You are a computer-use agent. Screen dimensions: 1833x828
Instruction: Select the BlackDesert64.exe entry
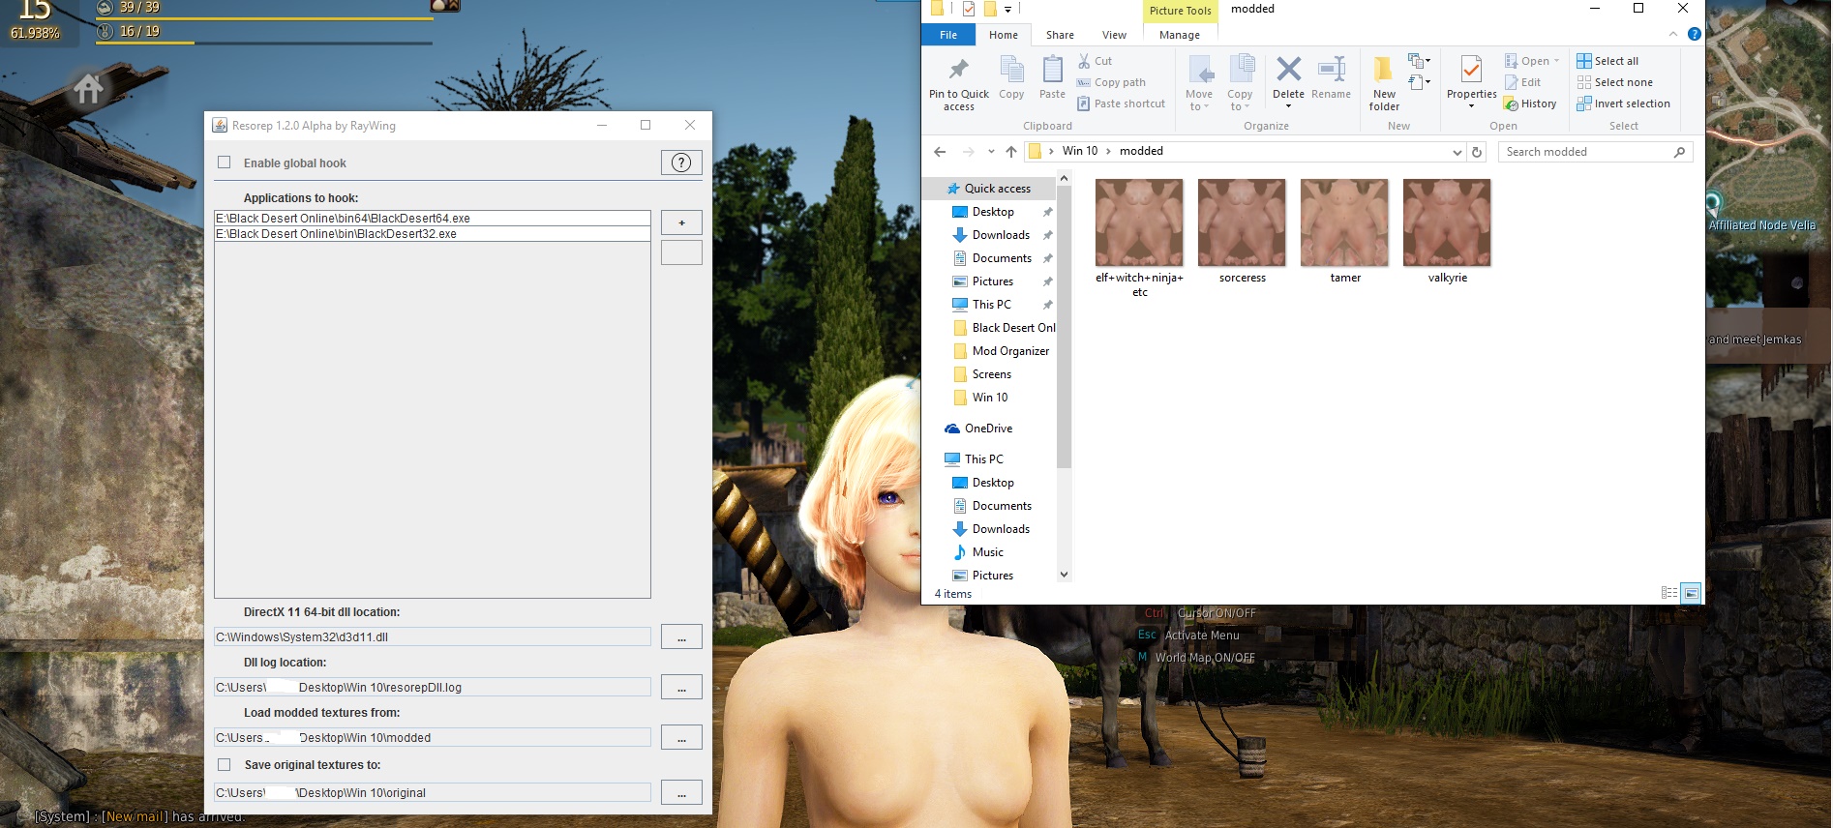(x=433, y=219)
